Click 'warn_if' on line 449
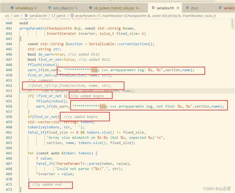235x193 pixels. click(x=35, y=70)
